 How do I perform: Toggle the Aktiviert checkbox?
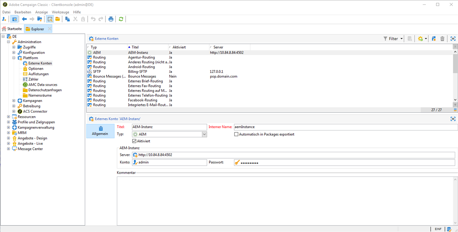pyautogui.click(x=134, y=141)
